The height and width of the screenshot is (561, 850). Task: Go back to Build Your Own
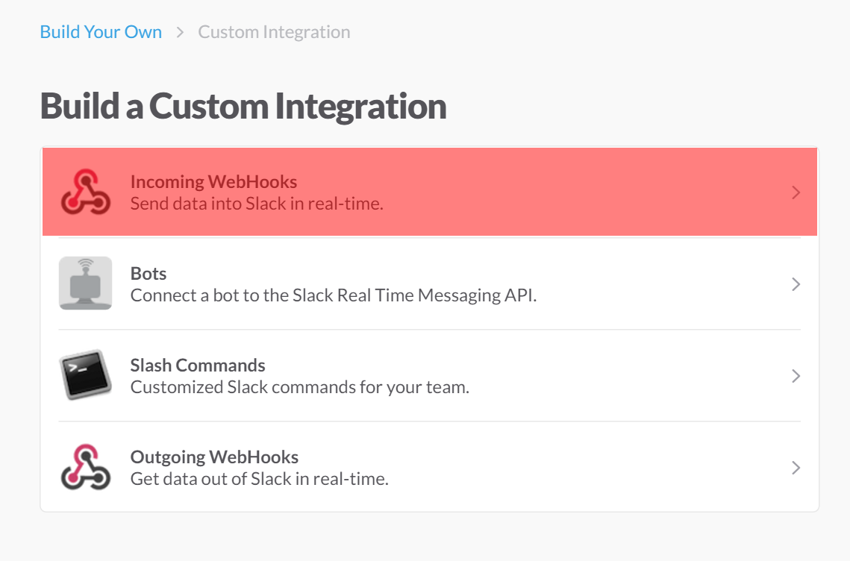click(x=101, y=32)
